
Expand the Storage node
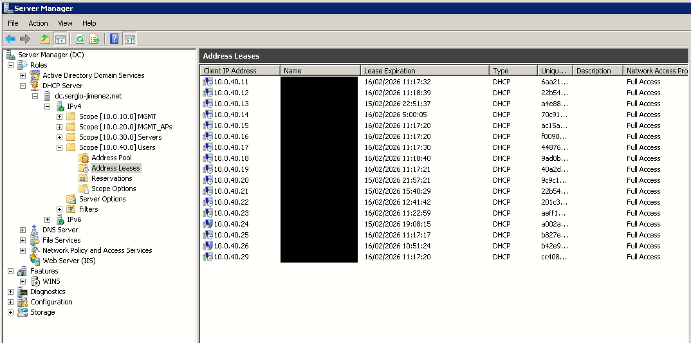click(x=10, y=312)
